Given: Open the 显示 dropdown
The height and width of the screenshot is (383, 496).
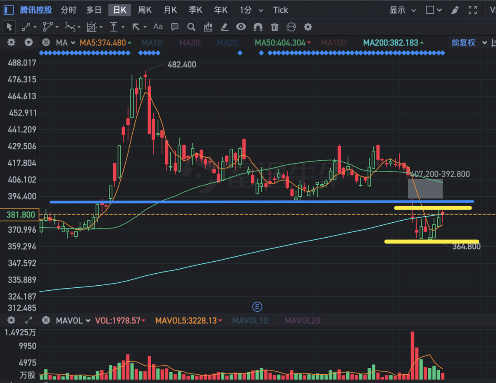Looking at the screenshot, I should point(403,10).
